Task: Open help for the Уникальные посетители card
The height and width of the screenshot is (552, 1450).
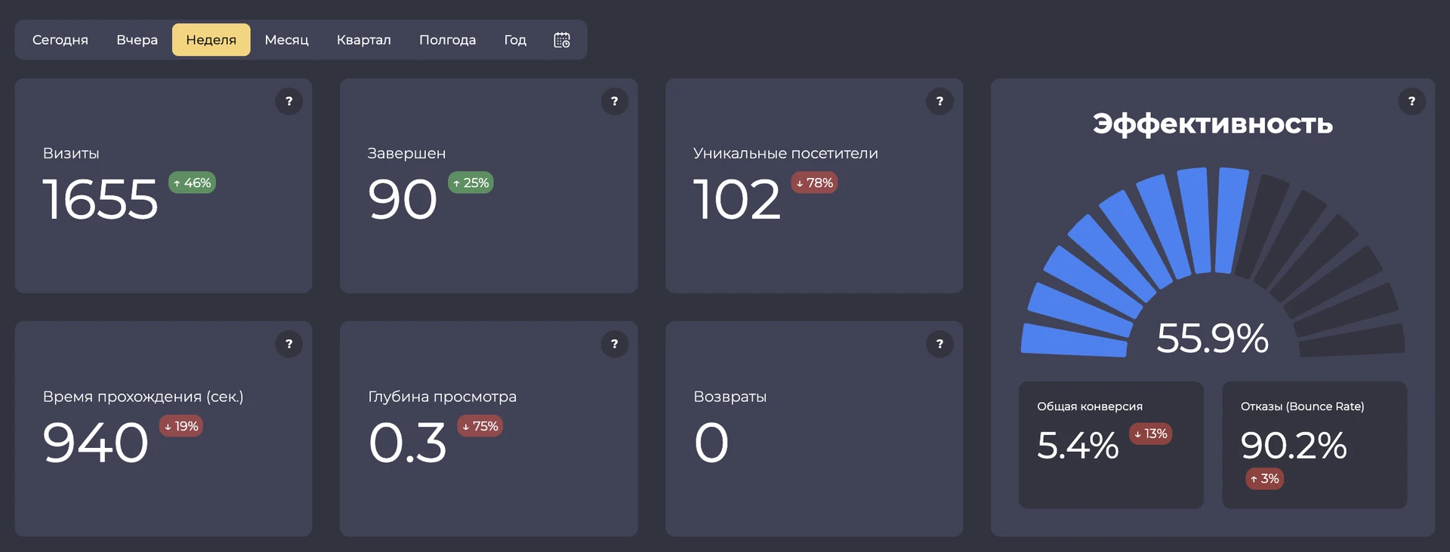Action: click(x=939, y=101)
